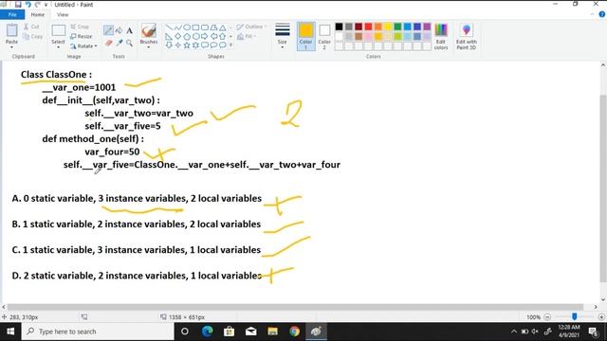Select the Eraser tool
Viewport: 607px width, 341px height.
[x=109, y=43]
